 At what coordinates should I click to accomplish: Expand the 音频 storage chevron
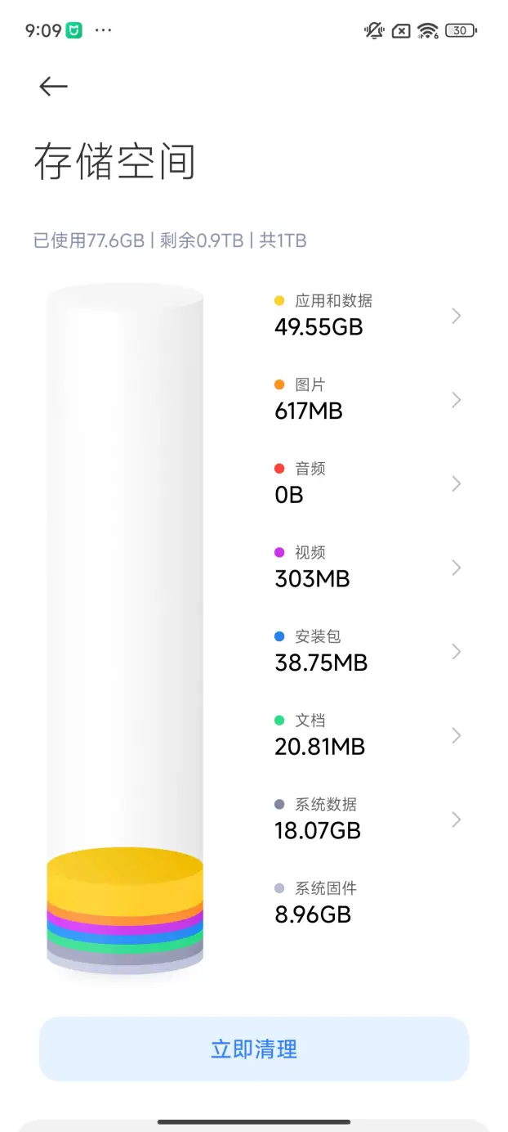457,483
